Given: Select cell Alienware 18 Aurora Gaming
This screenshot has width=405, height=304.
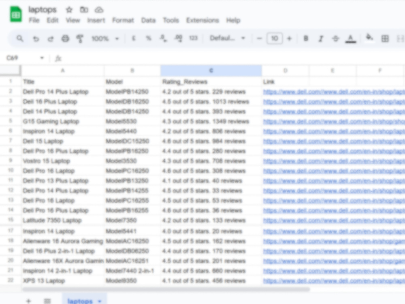Looking at the screenshot, I should click(x=63, y=241).
